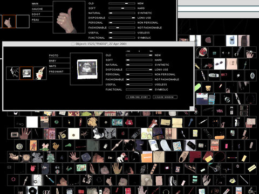Adjust the Soft–Hard slider in PHOTO window
259x194 pixels.
(x=139, y=60)
